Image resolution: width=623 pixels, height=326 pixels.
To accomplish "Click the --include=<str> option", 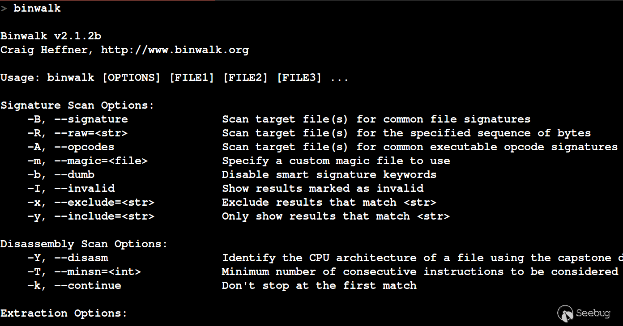I will [104, 216].
